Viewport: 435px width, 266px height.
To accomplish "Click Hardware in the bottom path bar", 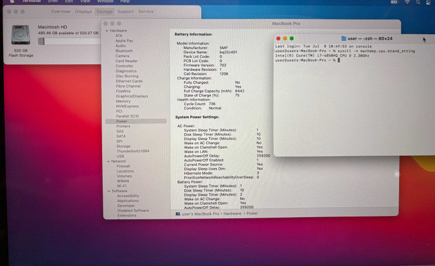I will tap(233, 214).
